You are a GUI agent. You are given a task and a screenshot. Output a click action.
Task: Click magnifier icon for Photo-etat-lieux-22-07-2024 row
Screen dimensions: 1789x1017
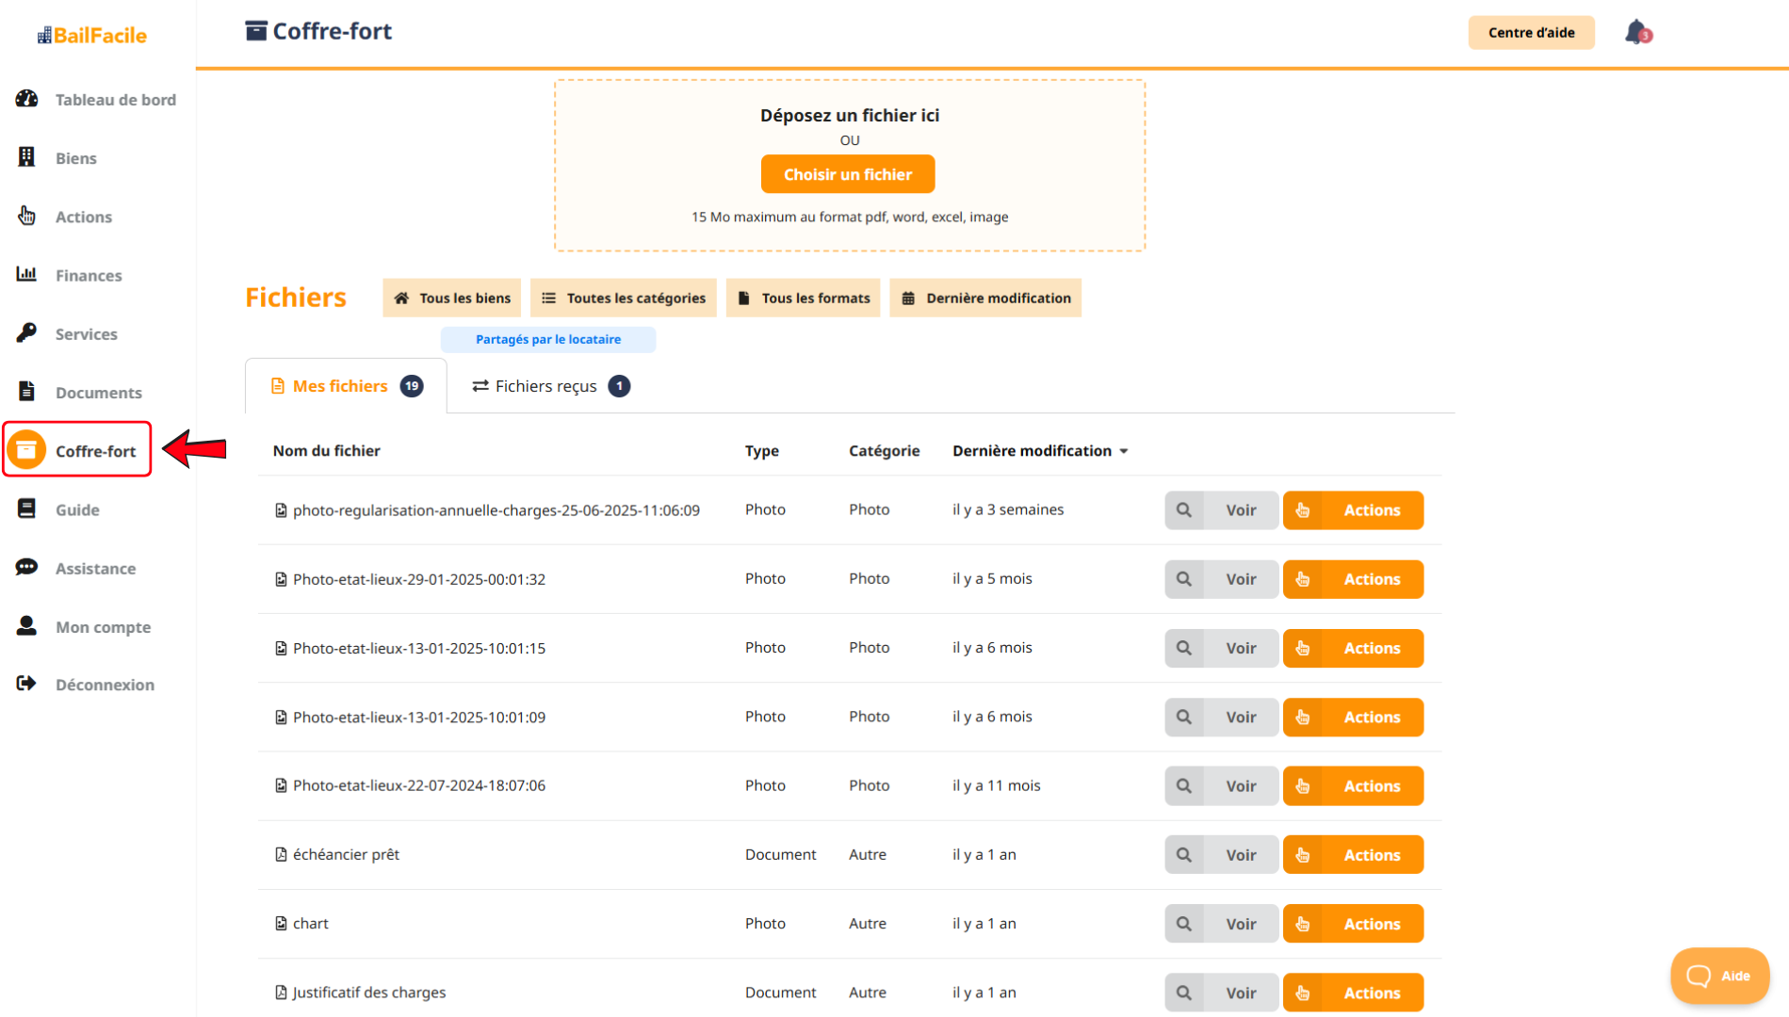(1184, 785)
